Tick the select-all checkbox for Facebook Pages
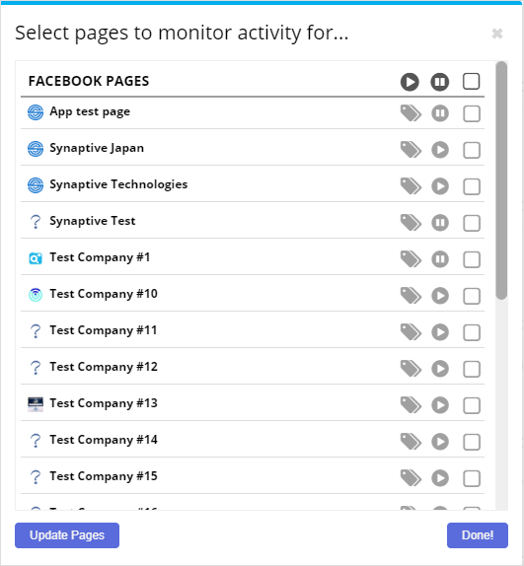 click(x=472, y=81)
